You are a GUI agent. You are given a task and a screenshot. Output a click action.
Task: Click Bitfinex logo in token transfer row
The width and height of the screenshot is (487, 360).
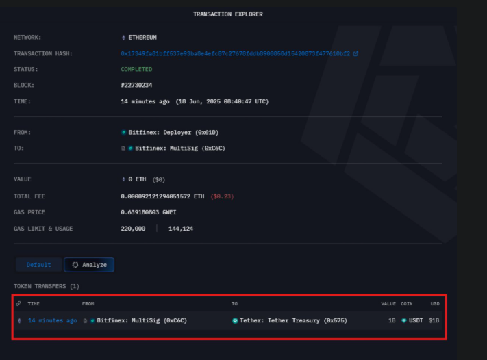pos(92,320)
